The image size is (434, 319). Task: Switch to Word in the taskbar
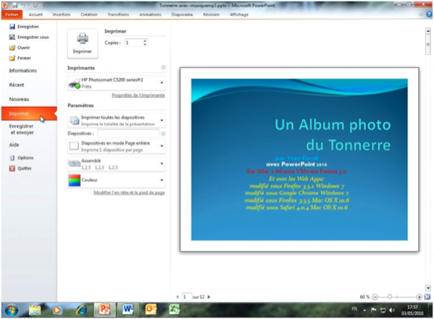coord(128,310)
